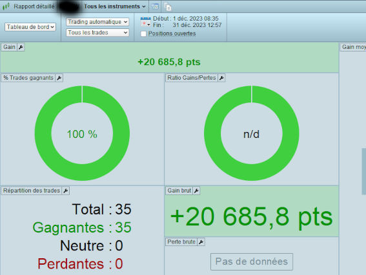Enable the Positions ouvertes checkbox

143,33
